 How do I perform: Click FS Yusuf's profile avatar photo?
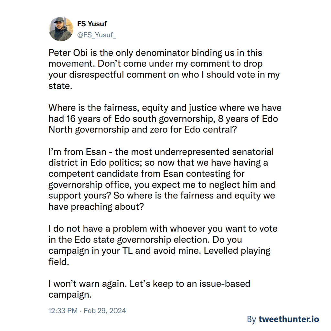click(61, 29)
